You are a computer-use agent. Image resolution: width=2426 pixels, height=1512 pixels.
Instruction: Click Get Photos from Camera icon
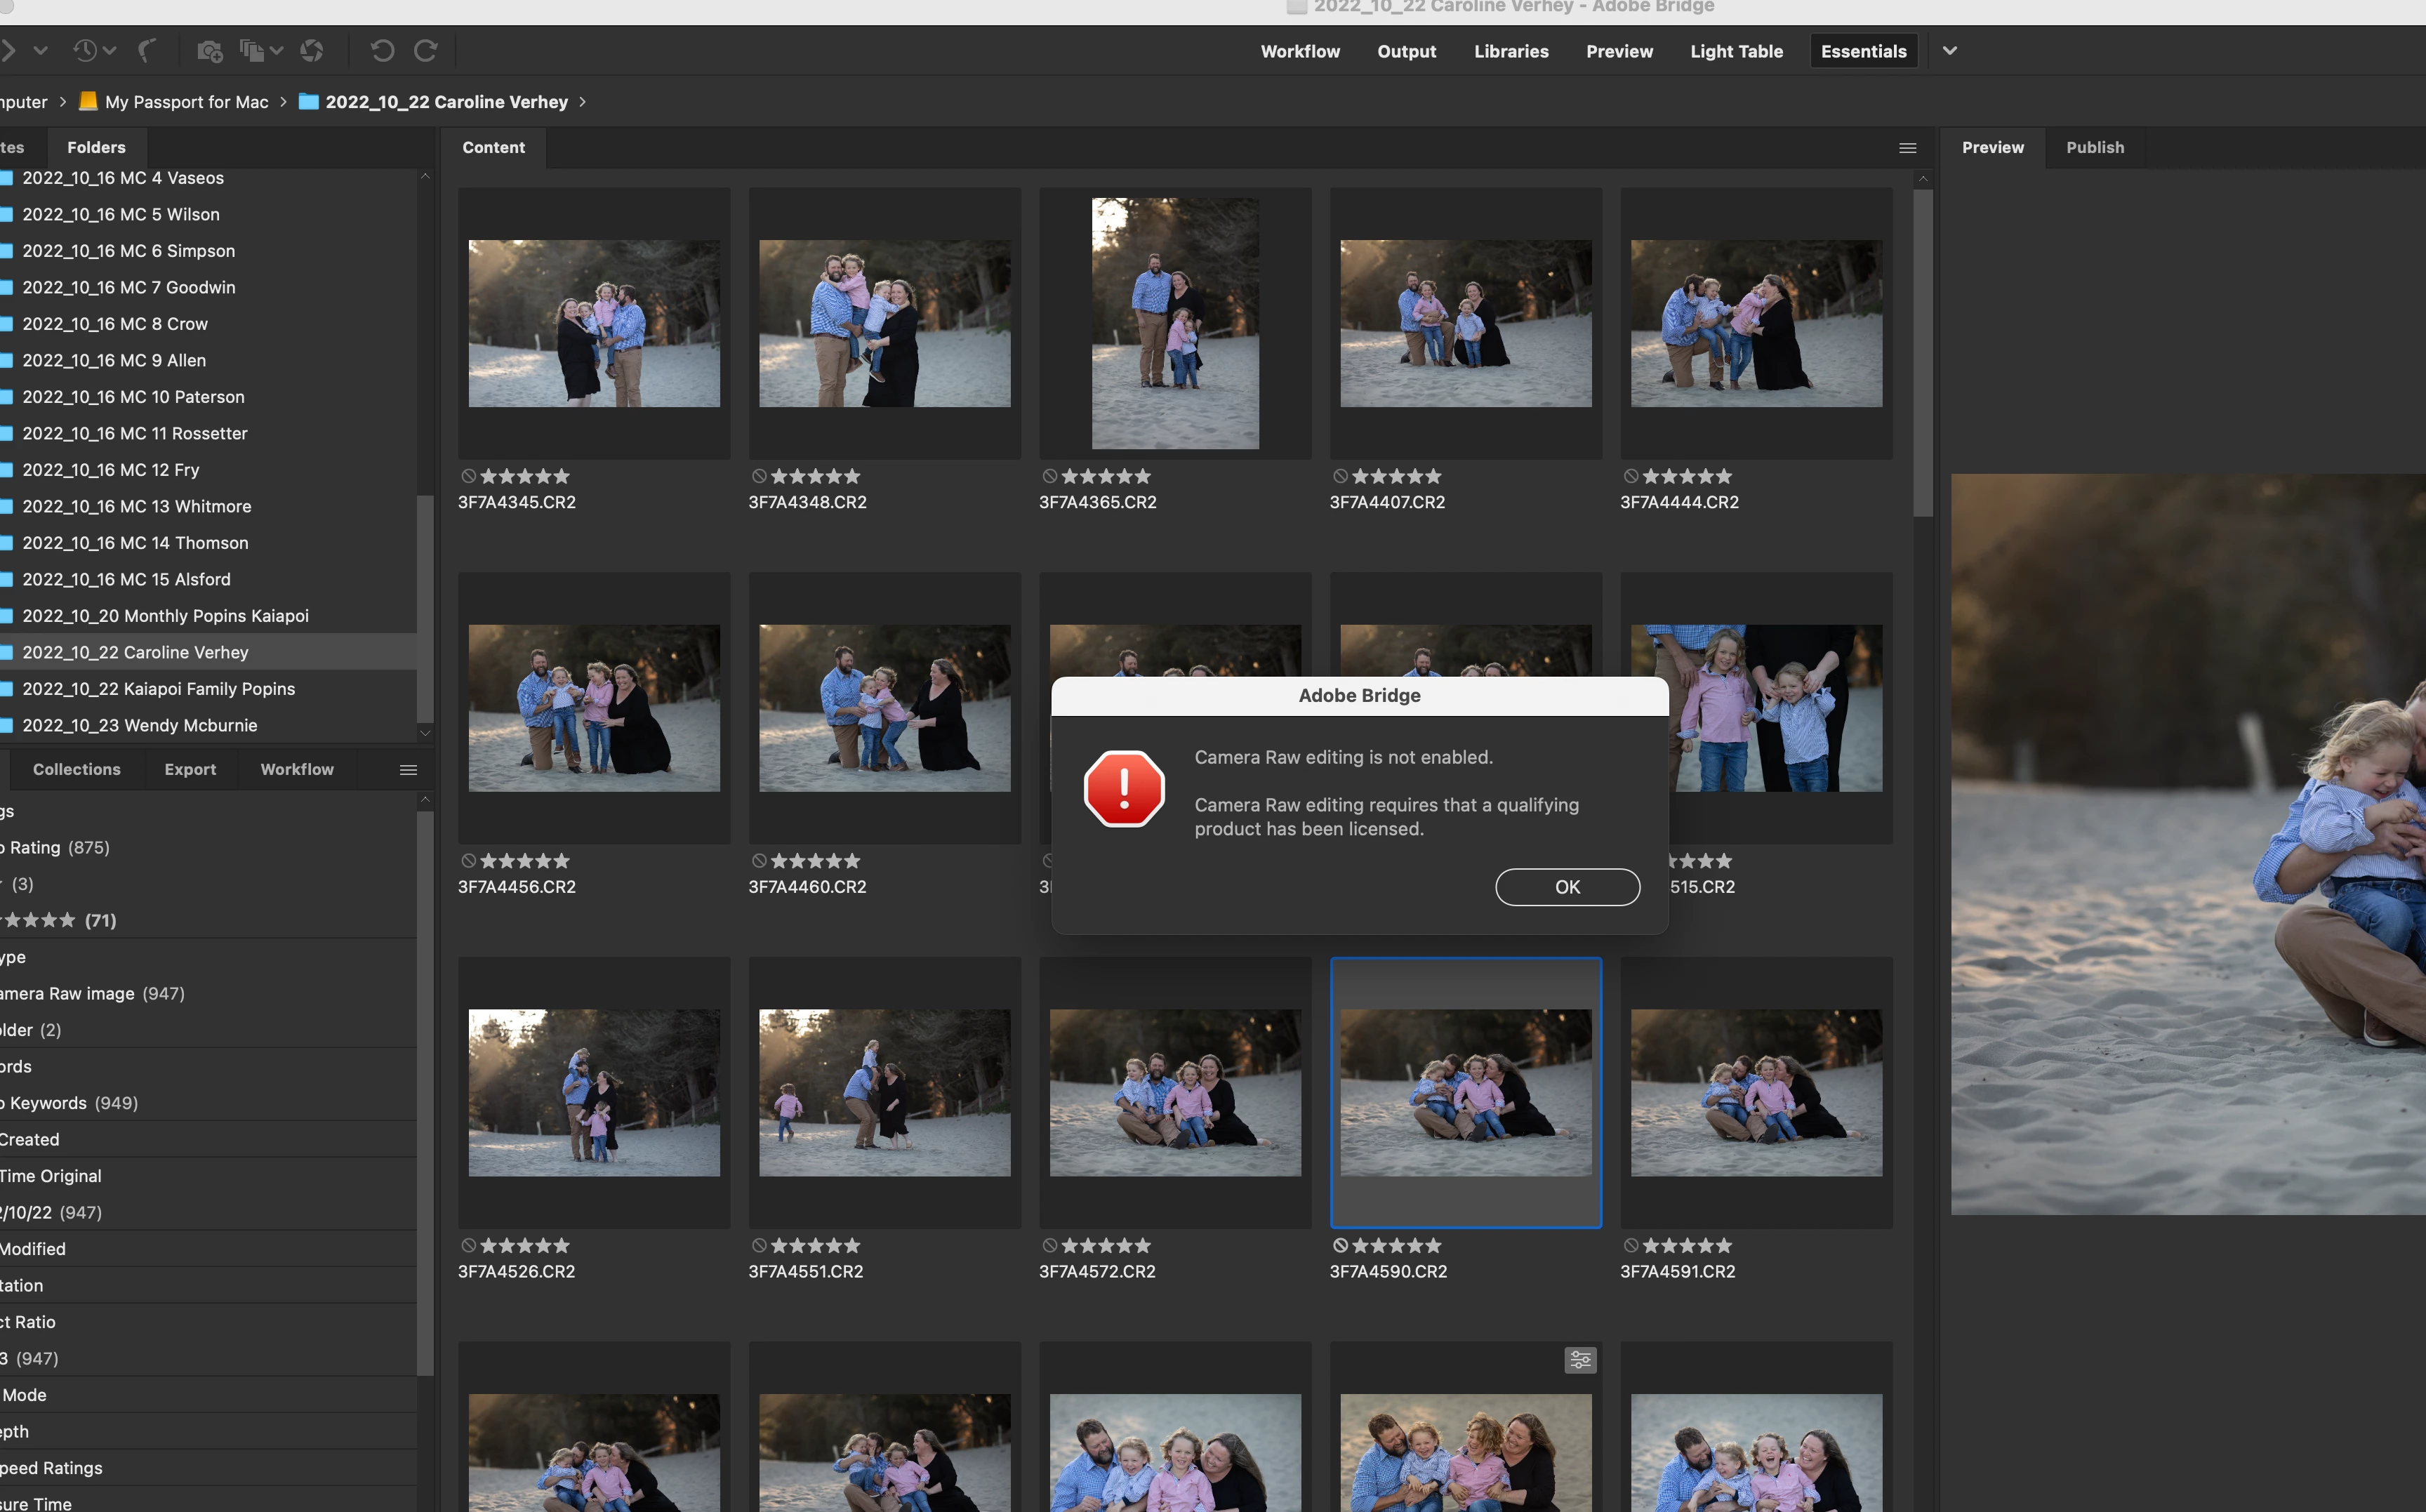click(209, 50)
